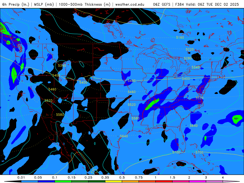Click the 5160 thickness contour label
Viewport: 244px width, 183px height.
click(x=180, y=38)
